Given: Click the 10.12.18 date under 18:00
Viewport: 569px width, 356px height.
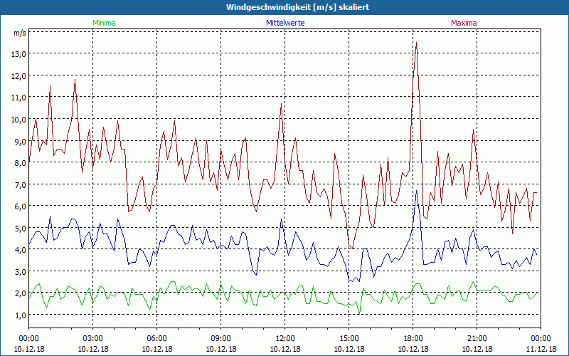Looking at the screenshot, I should (x=413, y=349).
